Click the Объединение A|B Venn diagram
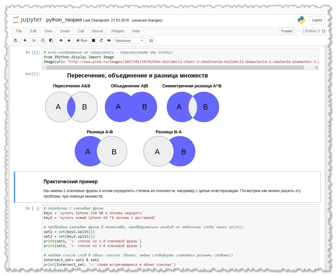Image resolution: width=336 pixels, height=276 pixels. click(x=131, y=107)
